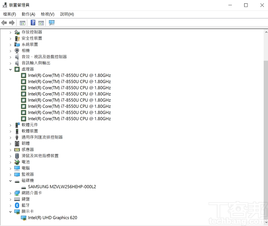268x226 pixels.
Task: Select the 鍵盤 label
Action: pos(26,199)
